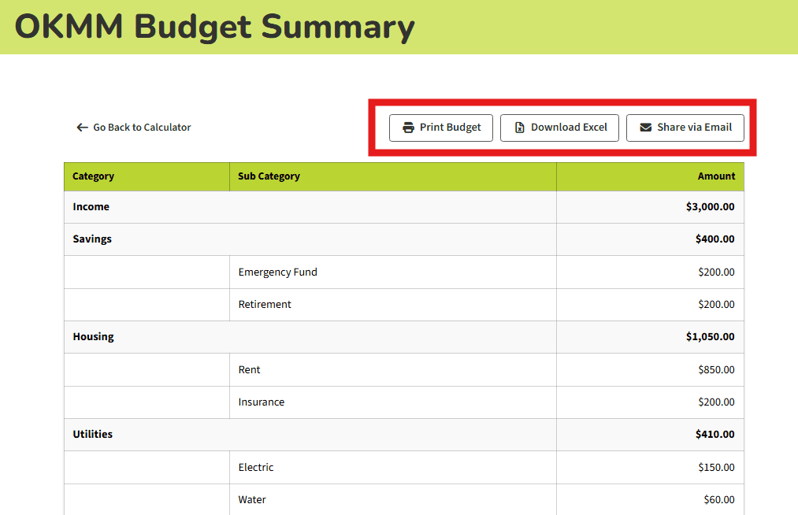Click the Savings category row
The image size is (798, 515).
tap(92, 239)
